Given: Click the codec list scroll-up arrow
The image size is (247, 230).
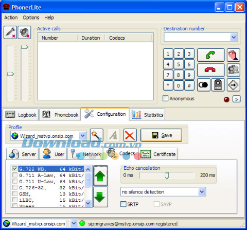Looking at the screenshot, I should tap(88, 170).
